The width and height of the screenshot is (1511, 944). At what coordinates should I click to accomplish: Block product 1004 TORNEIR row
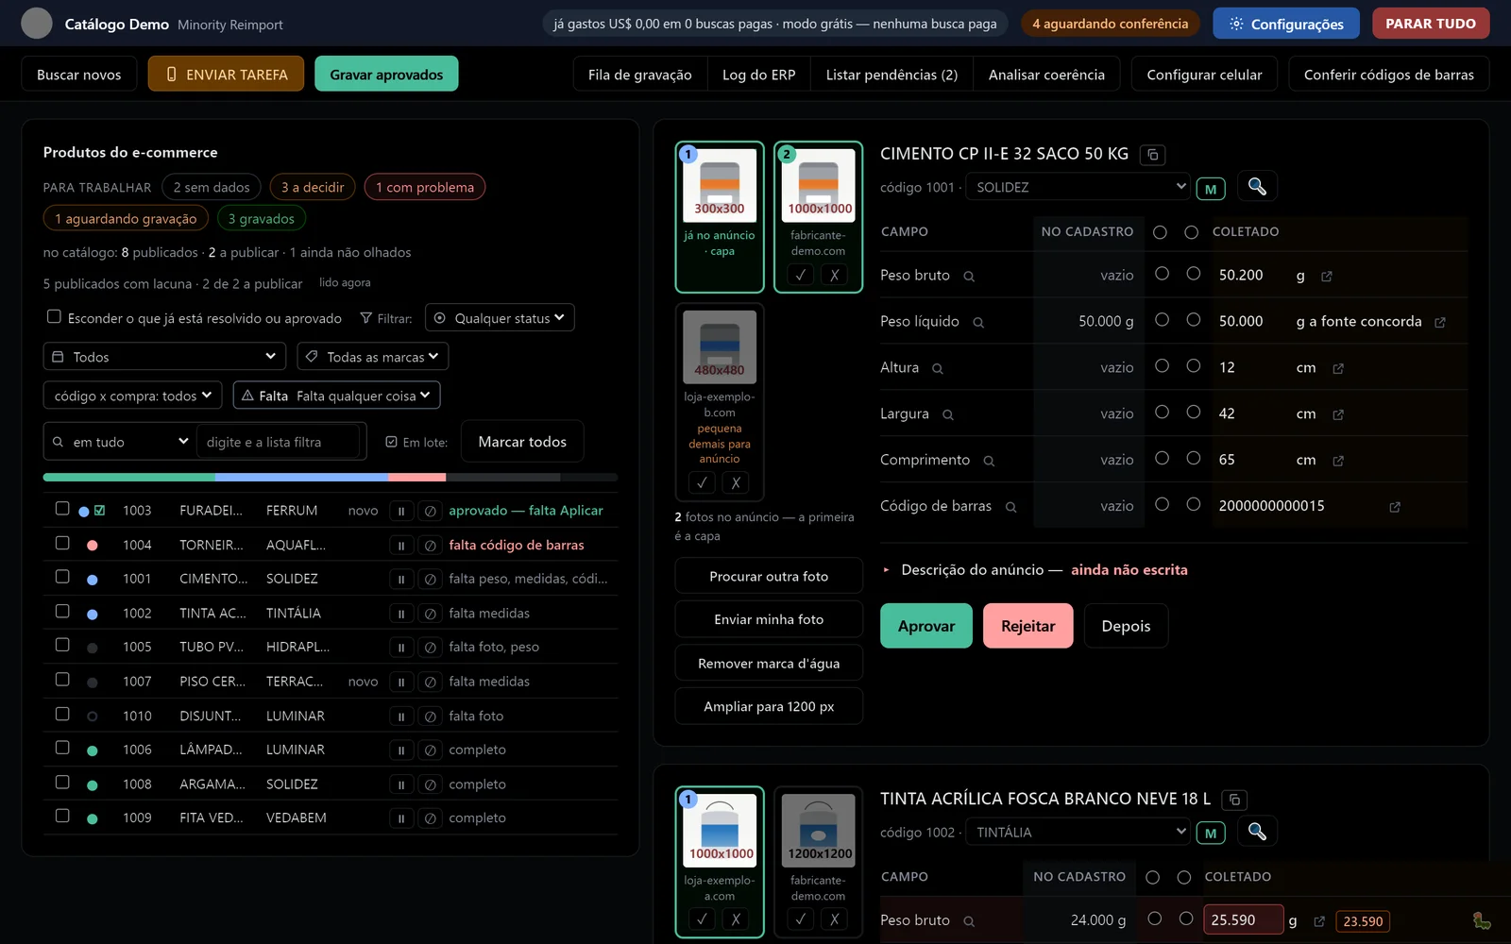[430, 546]
